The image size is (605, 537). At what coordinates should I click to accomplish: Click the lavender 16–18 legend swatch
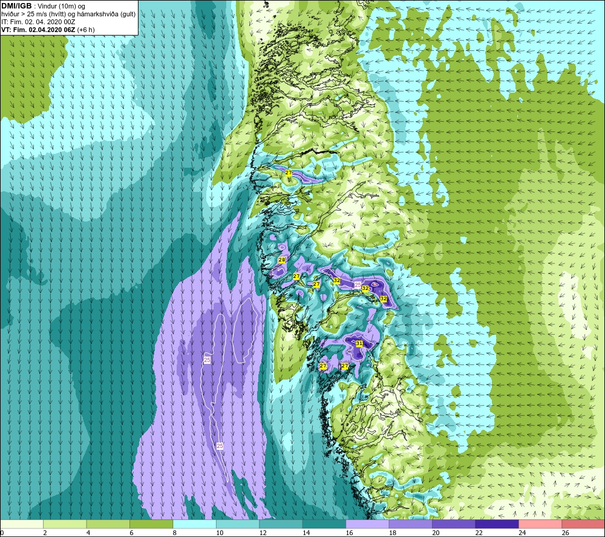click(x=367, y=524)
